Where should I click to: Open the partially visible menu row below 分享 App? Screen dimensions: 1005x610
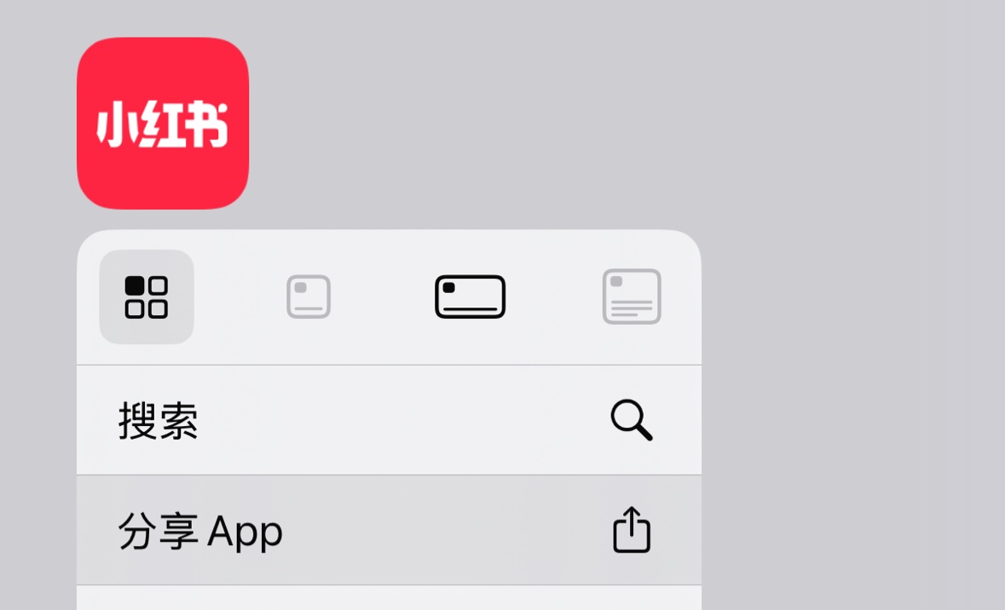(x=389, y=598)
